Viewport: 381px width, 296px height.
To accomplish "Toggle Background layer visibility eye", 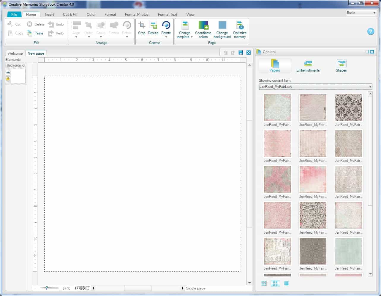I will pyautogui.click(x=8, y=73).
